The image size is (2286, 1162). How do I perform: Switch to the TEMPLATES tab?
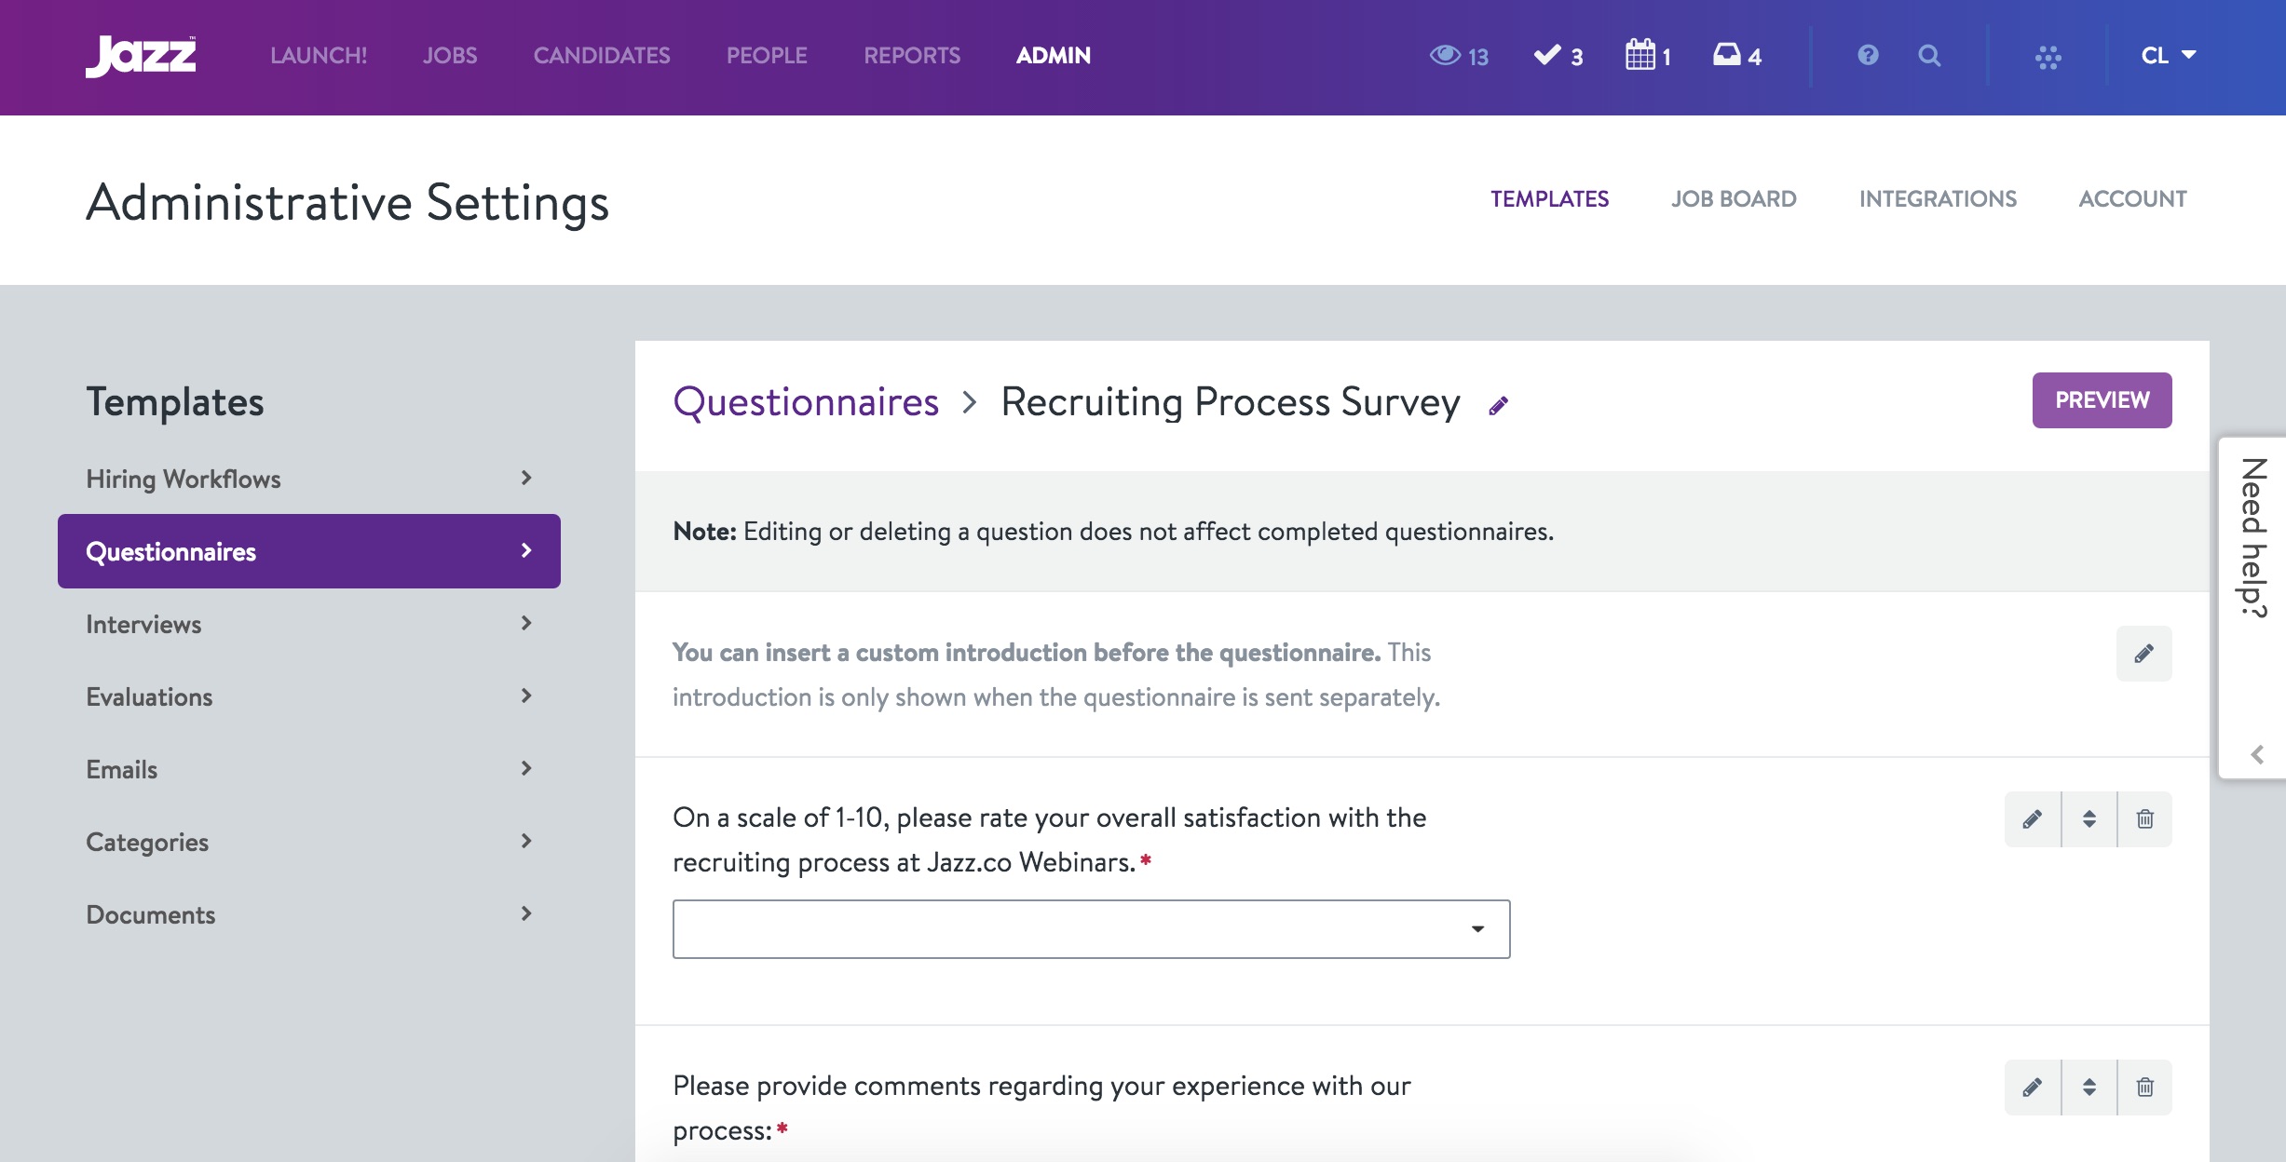tap(1549, 199)
